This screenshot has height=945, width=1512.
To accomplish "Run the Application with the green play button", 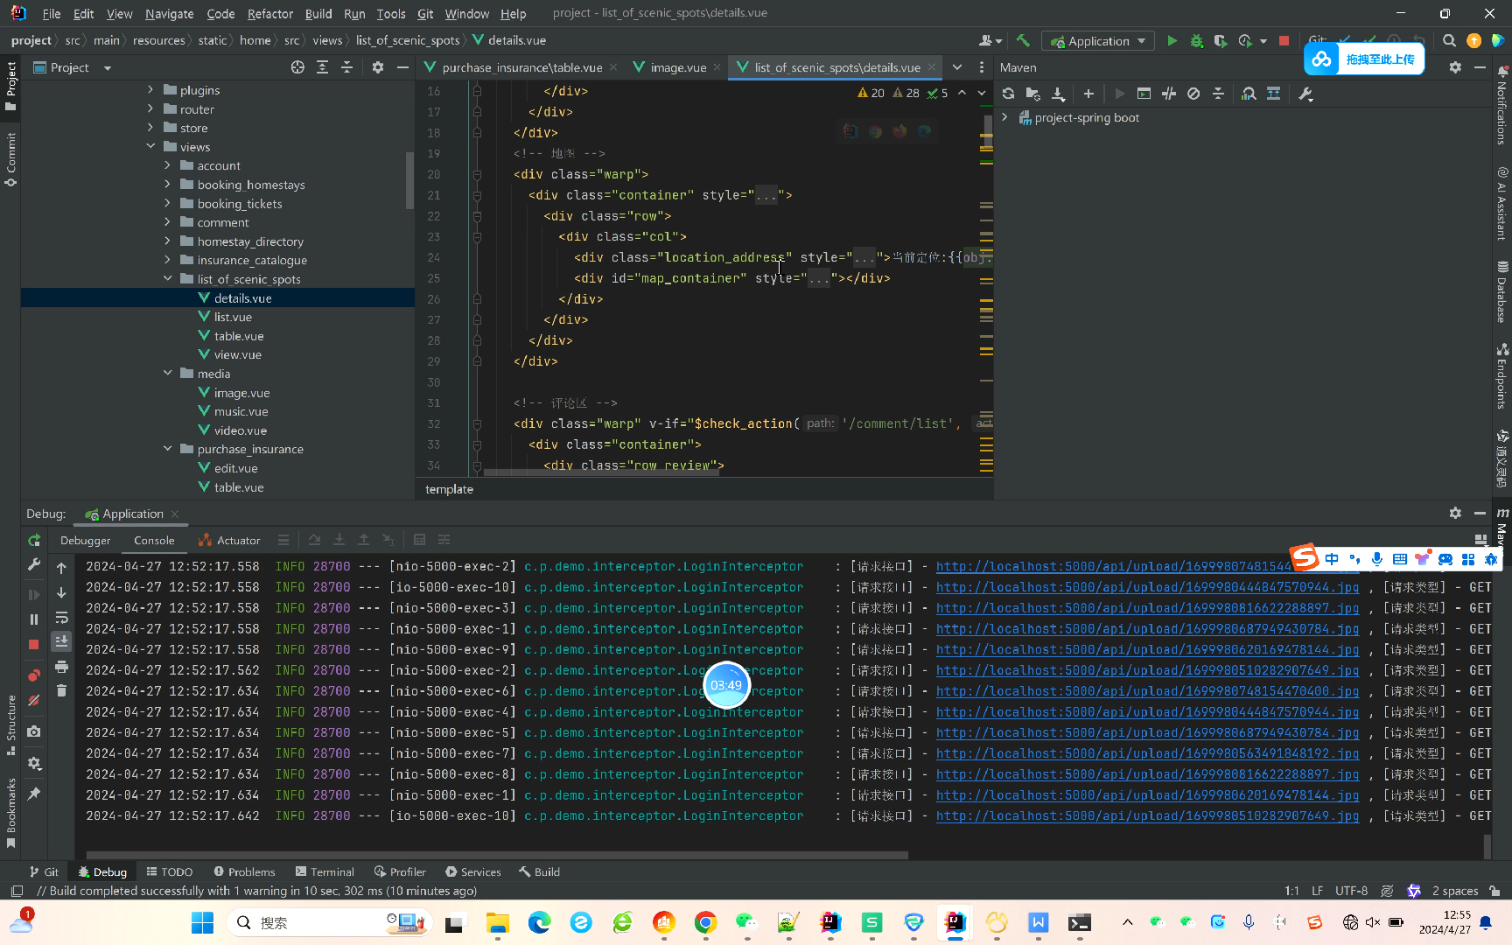I will (x=1172, y=40).
